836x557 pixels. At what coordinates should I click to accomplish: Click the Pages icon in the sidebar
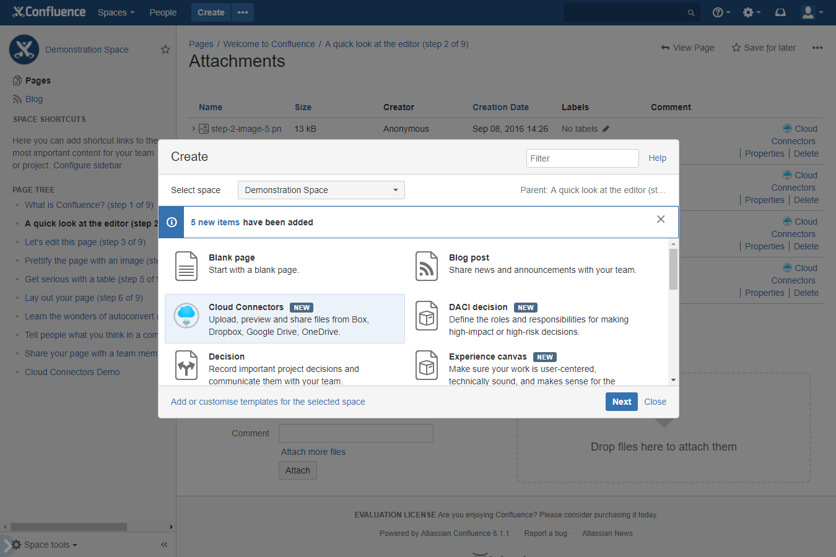pos(17,80)
